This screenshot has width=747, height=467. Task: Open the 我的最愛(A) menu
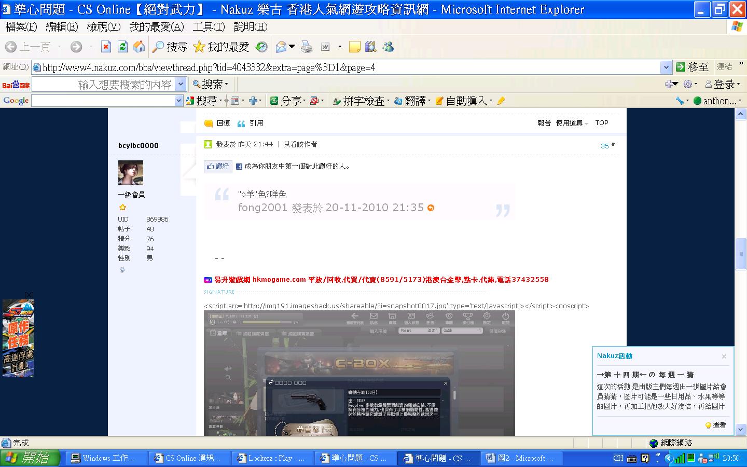[156, 26]
